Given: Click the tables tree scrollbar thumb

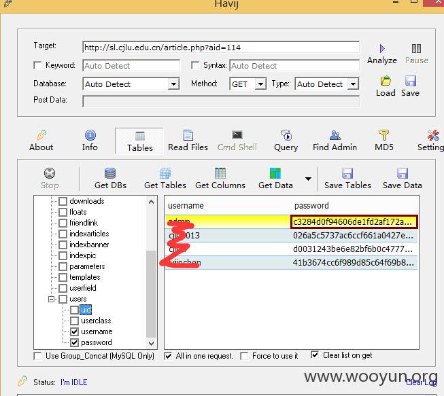Looking at the screenshot, I should pyautogui.click(x=151, y=294).
